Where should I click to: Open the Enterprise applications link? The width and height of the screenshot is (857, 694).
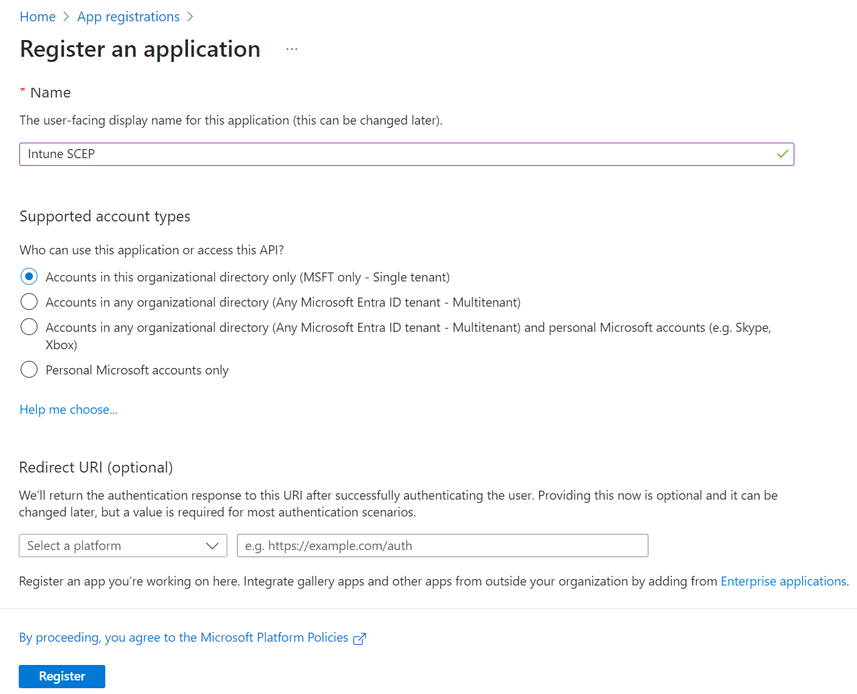point(783,581)
